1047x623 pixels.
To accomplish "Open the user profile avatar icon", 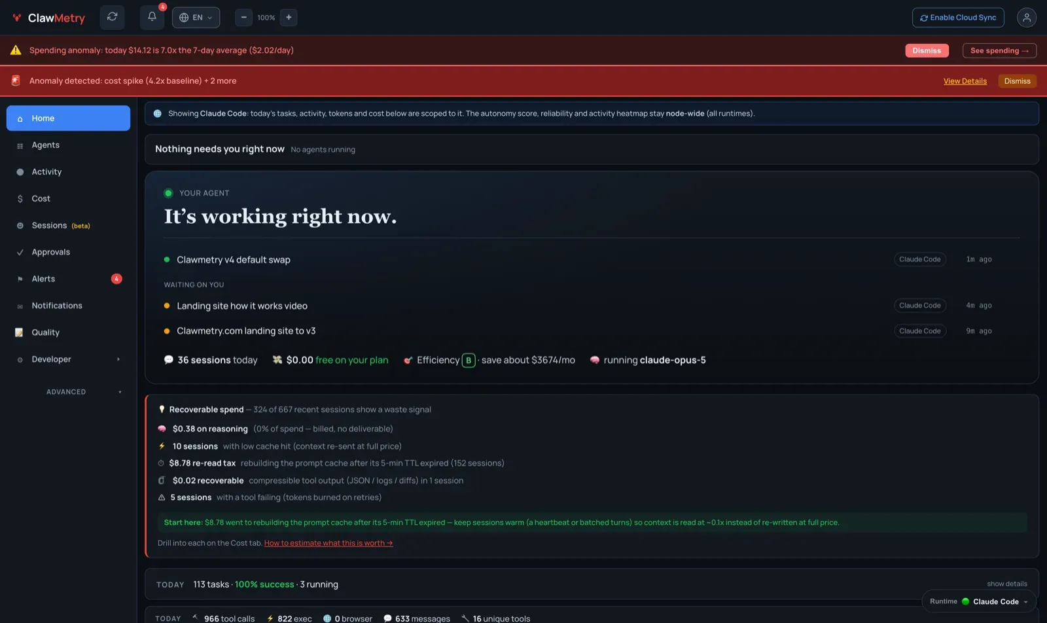I will pyautogui.click(x=1026, y=18).
